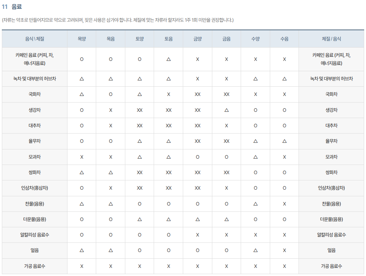Click the O in 알칼리성 음료수 row, 토음 column
Screen dimensions: 366x276
[x=168, y=235]
